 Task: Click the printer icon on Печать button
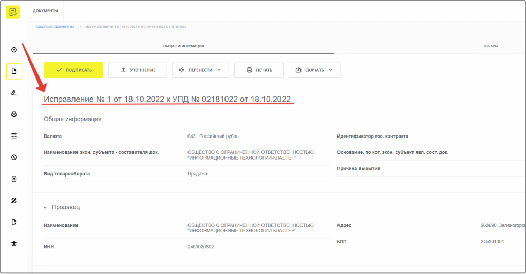point(249,70)
